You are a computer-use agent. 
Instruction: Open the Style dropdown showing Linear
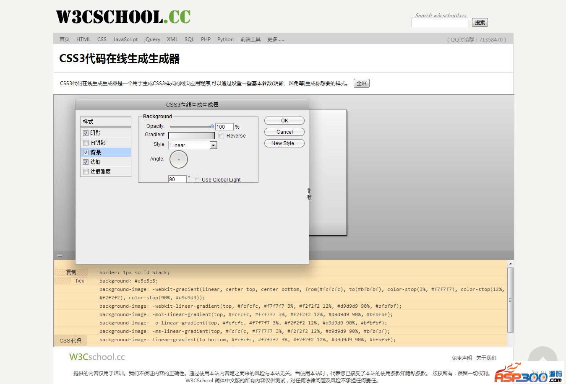193,145
